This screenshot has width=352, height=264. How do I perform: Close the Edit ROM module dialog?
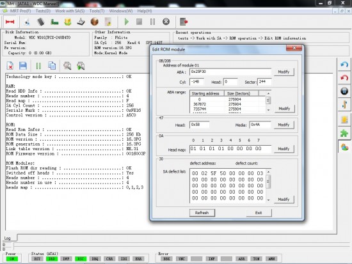tap(294, 48)
